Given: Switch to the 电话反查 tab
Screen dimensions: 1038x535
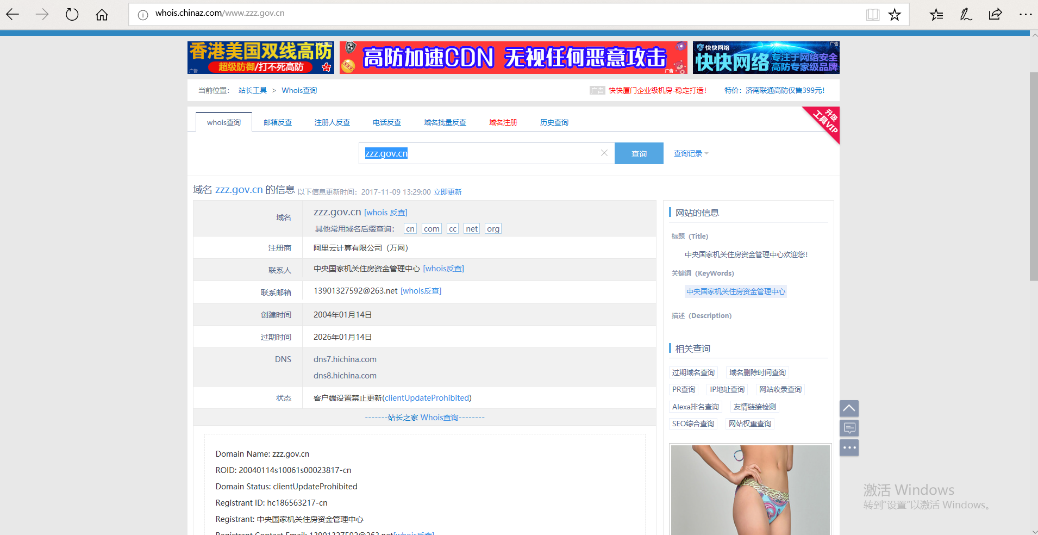Looking at the screenshot, I should coord(387,122).
